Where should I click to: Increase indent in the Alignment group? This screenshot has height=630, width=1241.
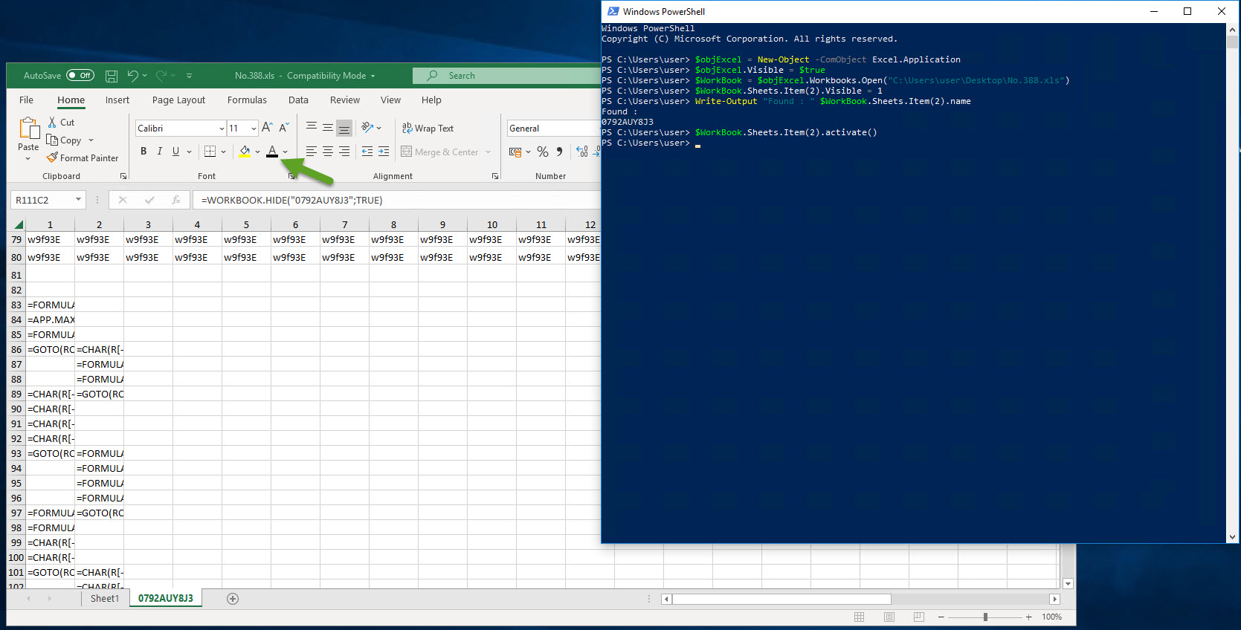pyautogui.click(x=384, y=151)
